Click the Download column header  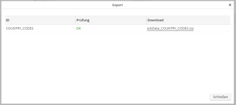[x=155, y=20]
